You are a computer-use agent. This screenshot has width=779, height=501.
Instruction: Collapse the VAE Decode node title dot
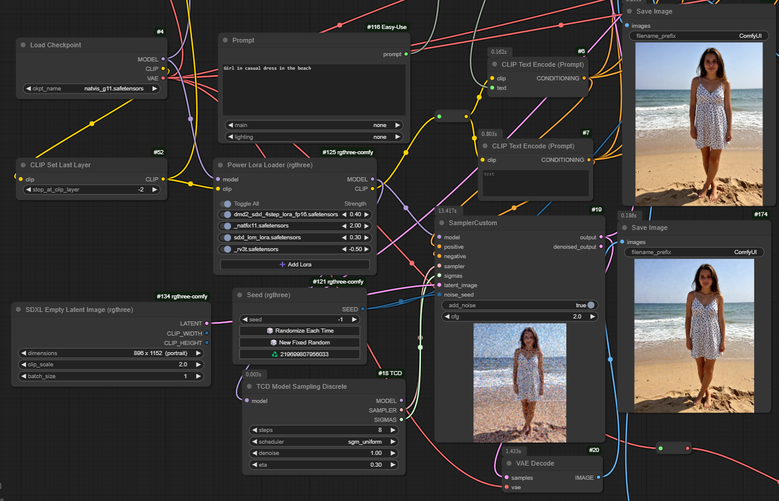click(509, 463)
